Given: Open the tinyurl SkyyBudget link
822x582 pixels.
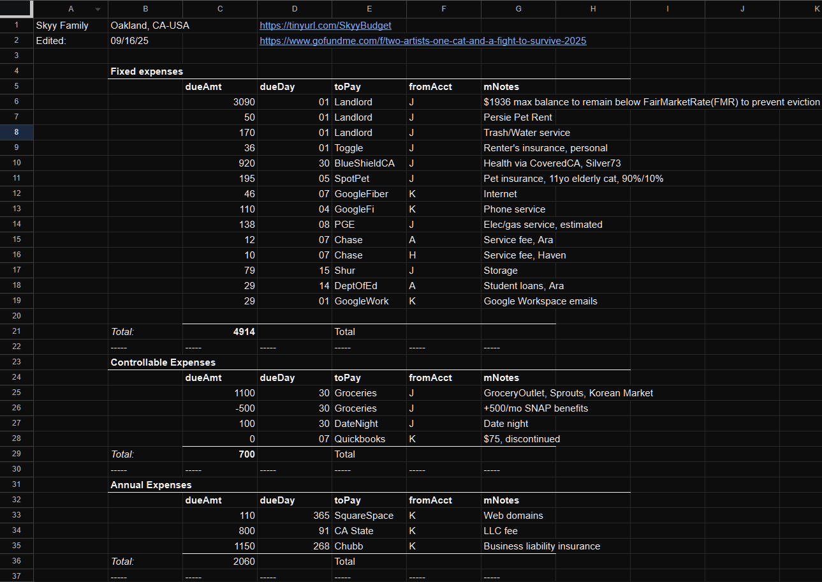Looking at the screenshot, I should click(325, 26).
